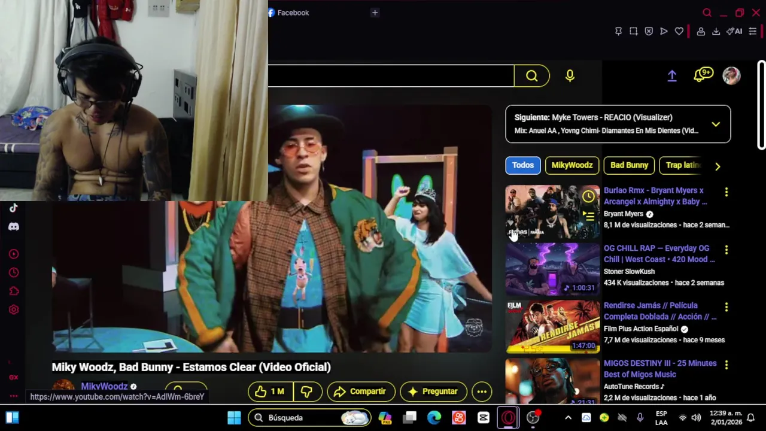Click the taskbar Búsqueda search box
Screen dimensions: 766x431
[x=311, y=418]
